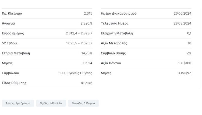Screen dimensions: 202x115
Task: Click the 'Μονάδα: 1 Ουγγιά' tag
Action: [x=83, y=103]
